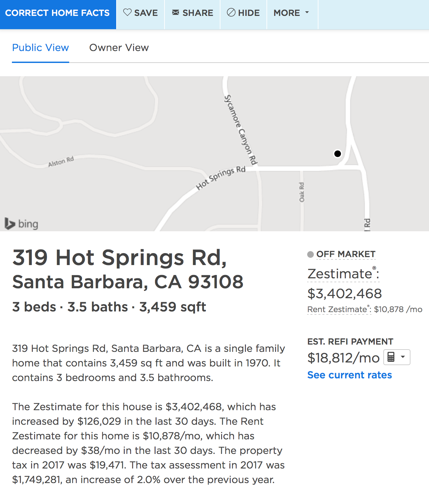Click the Hot Springs Rd map label
The width and height of the screenshot is (429, 495).
(x=221, y=178)
